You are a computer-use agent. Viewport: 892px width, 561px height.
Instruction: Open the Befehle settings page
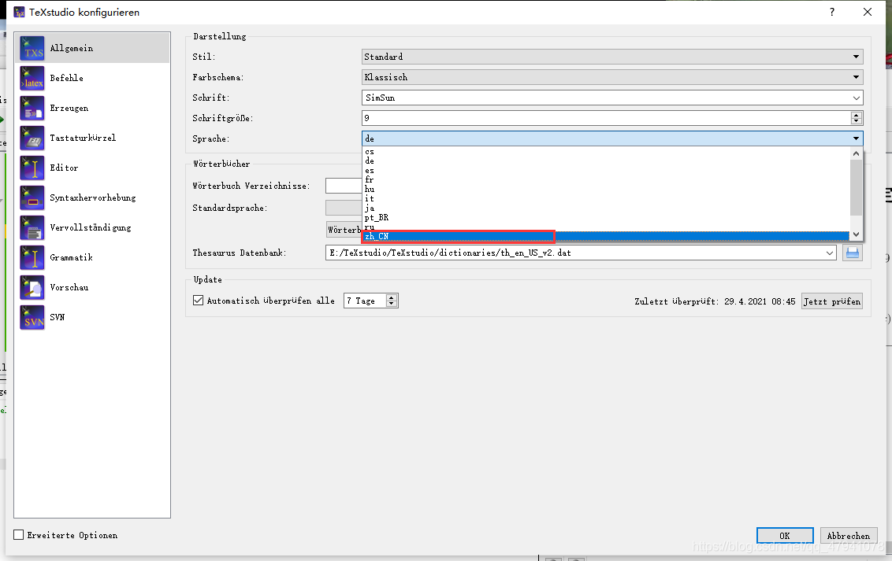pyautogui.click(x=93, y=79)
